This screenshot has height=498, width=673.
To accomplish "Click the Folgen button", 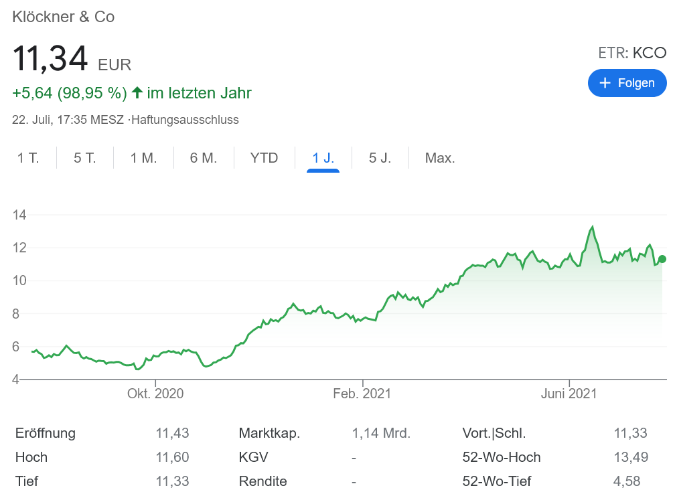I will pyautogui.click(x=627, y=83).
